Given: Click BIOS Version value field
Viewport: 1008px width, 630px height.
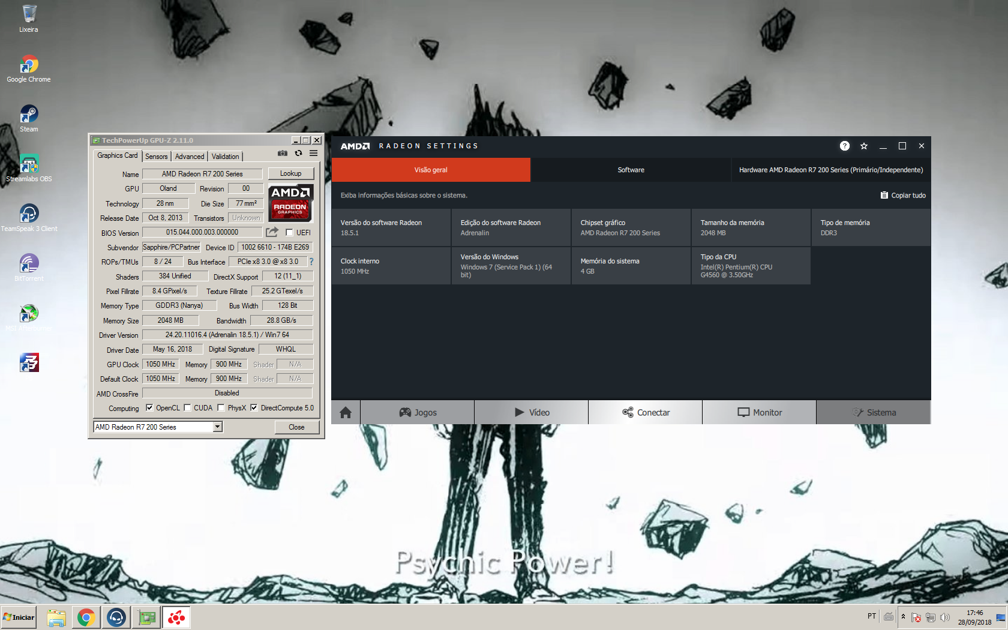Looking at the screenshot, I should [x=202, y=232].
